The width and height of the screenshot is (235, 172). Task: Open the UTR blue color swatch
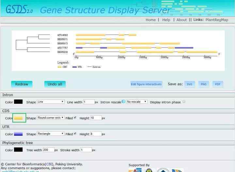pos(18,134)
